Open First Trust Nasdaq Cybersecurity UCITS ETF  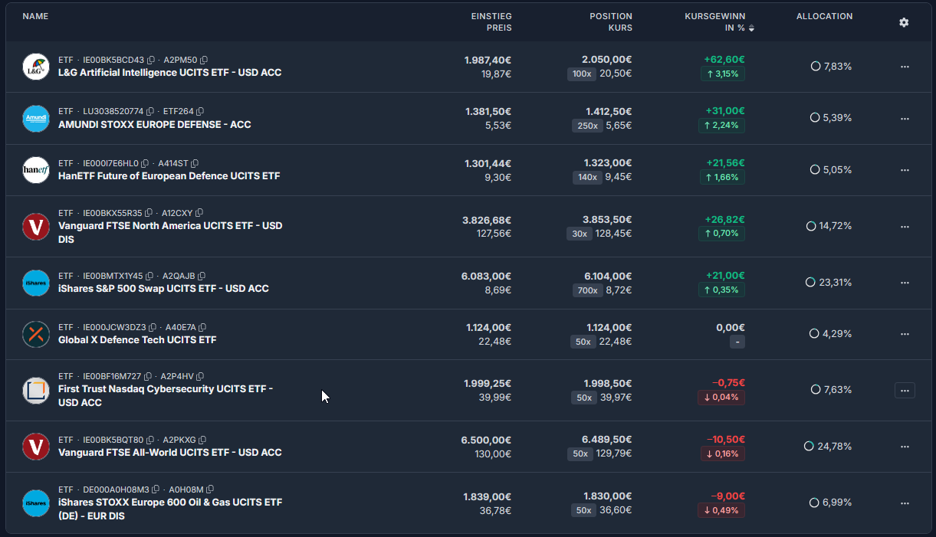[166, 396]
